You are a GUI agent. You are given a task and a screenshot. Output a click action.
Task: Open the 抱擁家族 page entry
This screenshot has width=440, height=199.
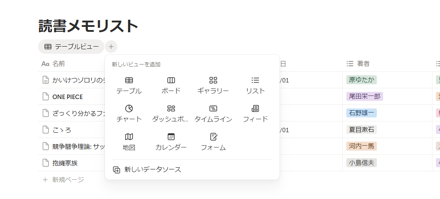coord(65,163)
